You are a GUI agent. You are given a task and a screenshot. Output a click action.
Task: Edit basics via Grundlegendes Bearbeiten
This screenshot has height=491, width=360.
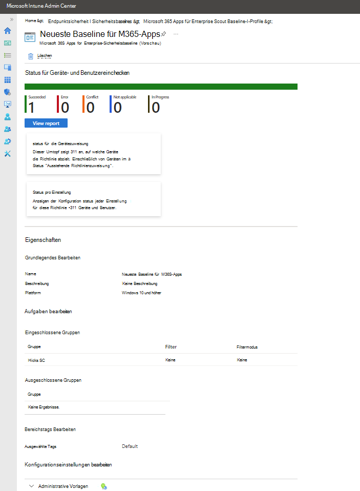[53, 258]
